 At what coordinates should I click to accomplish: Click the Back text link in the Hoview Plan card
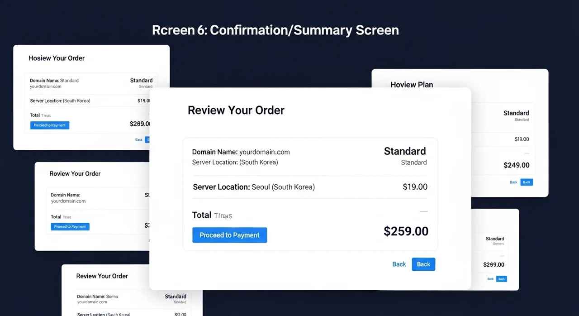click(x=513, y=182)
